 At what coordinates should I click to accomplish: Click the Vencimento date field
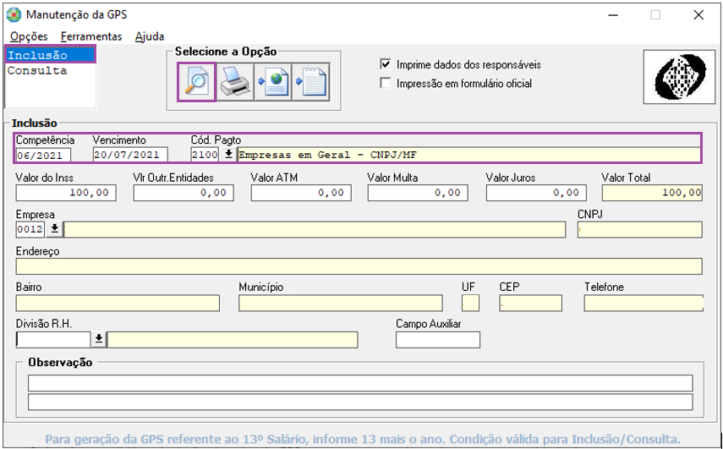click(x=130, y=155)
